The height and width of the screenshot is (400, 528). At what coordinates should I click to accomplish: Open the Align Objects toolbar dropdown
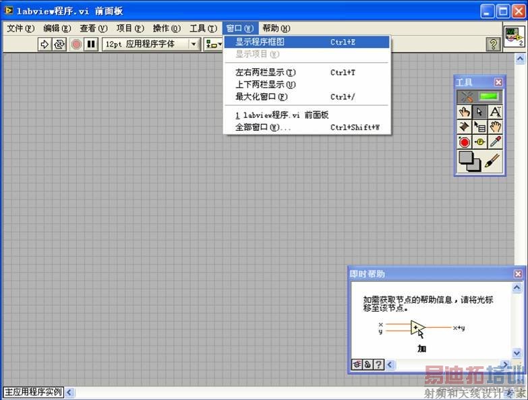[x=214, y=44]
